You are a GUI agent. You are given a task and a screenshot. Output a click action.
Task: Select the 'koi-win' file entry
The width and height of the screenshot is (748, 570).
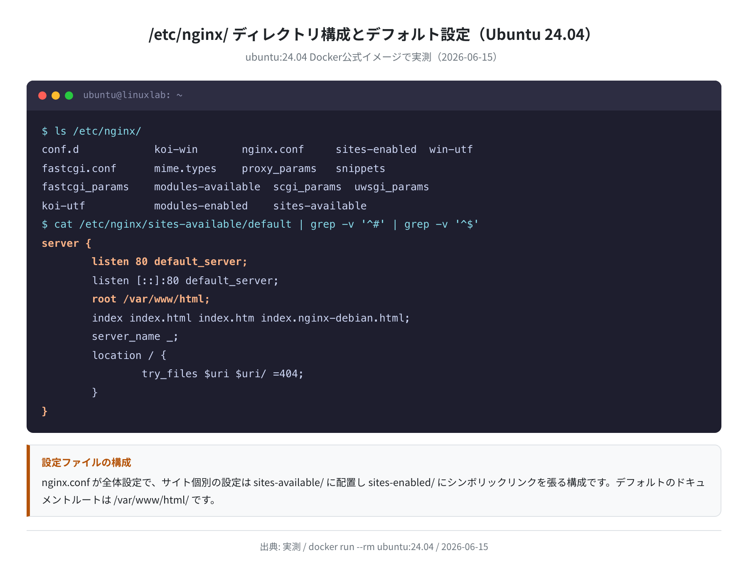(x=176, y=150)
